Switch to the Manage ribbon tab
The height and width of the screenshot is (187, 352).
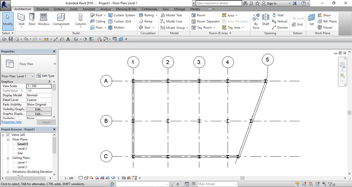pyautogui.click(x=180, y=9)
